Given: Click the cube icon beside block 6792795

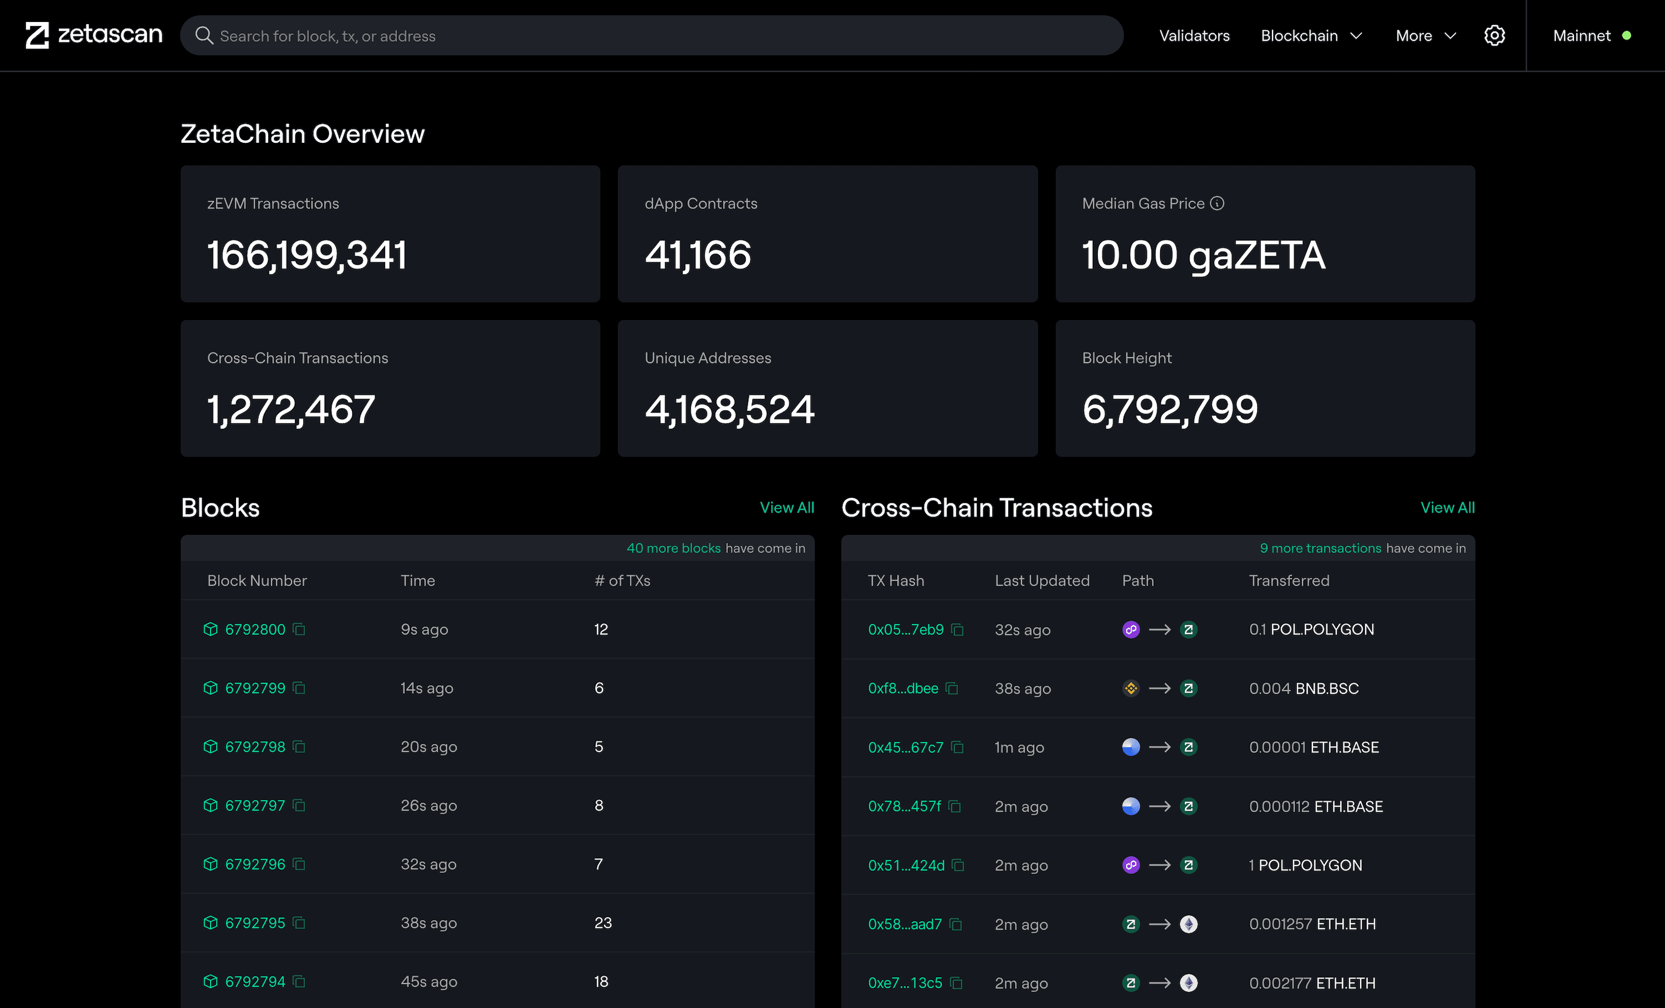Looking at the screenshot, I should (x=211, y=923).
